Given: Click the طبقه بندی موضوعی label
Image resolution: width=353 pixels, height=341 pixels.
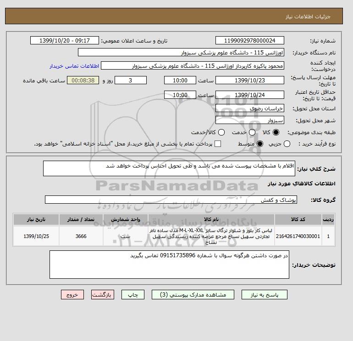Looking at the screenshot, I should click(x=311, y=132).
